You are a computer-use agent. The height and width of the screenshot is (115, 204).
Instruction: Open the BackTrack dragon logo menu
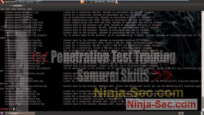pos(2,2)
